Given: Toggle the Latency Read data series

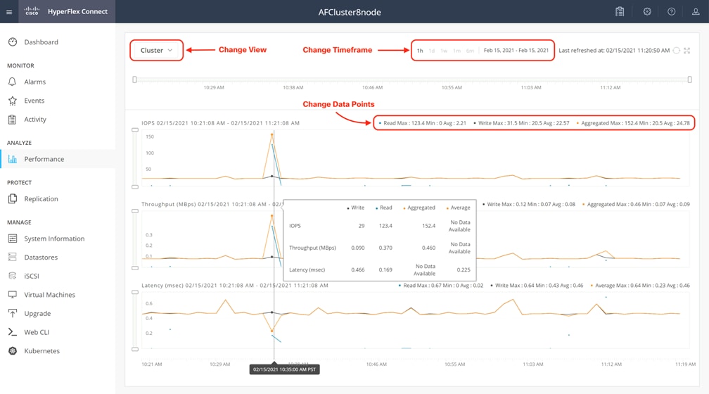Looking at the screenshot, I should pos(440,286).
